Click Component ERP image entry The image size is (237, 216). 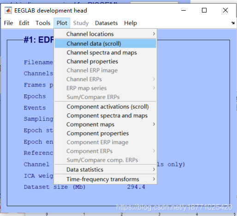click(x=106, y=142)
